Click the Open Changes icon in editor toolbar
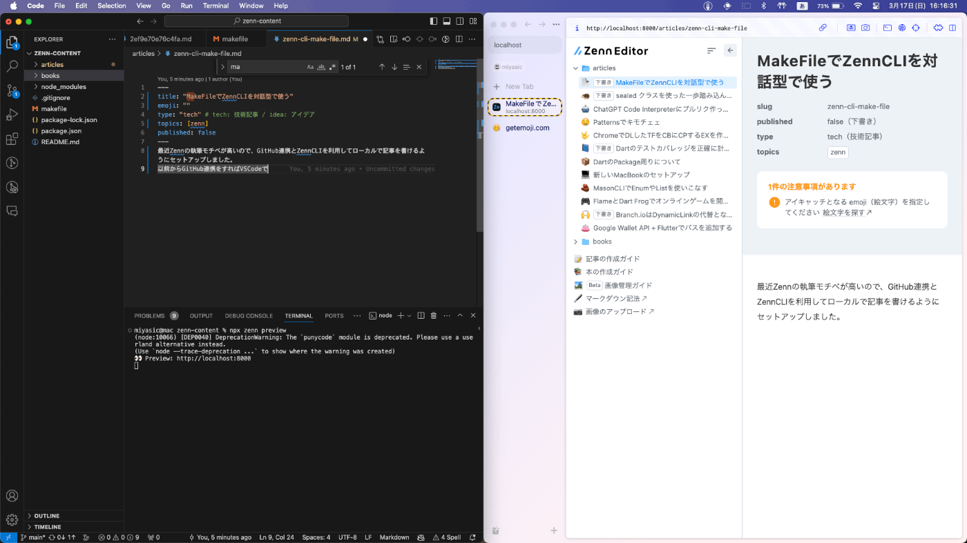The width and height of the screenshot is (967, 543). [x=380, y=39]
